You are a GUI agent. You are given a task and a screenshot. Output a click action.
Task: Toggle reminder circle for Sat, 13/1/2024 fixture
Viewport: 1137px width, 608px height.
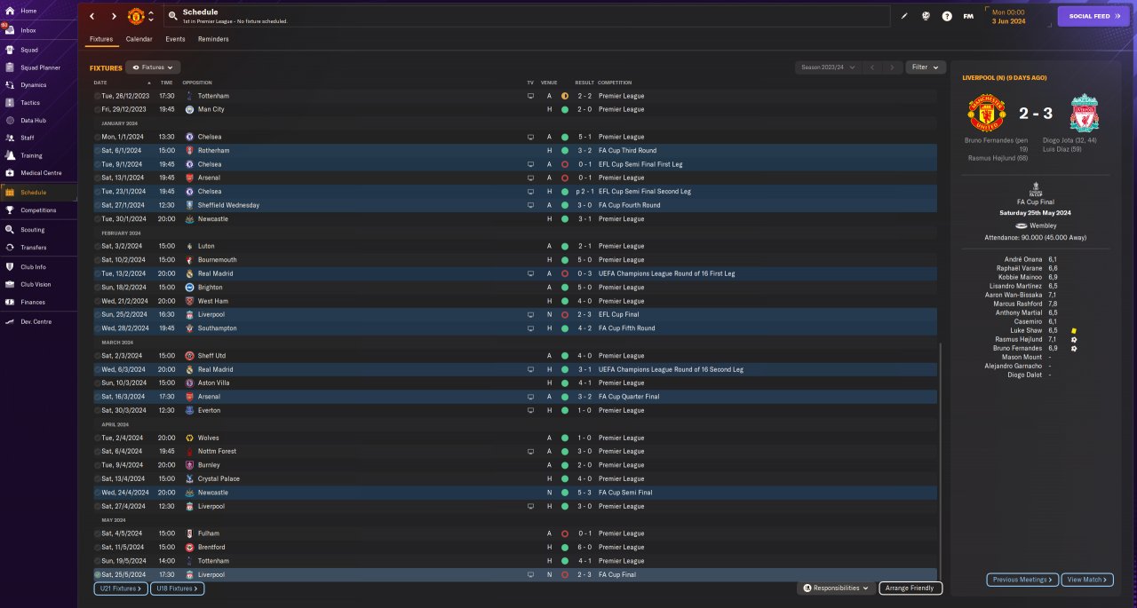(97, 178)
